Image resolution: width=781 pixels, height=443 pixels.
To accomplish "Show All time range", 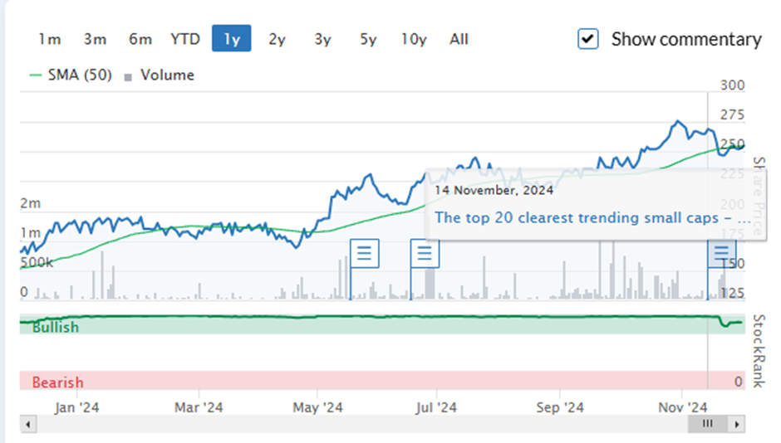I will click(x=459, y=39).
